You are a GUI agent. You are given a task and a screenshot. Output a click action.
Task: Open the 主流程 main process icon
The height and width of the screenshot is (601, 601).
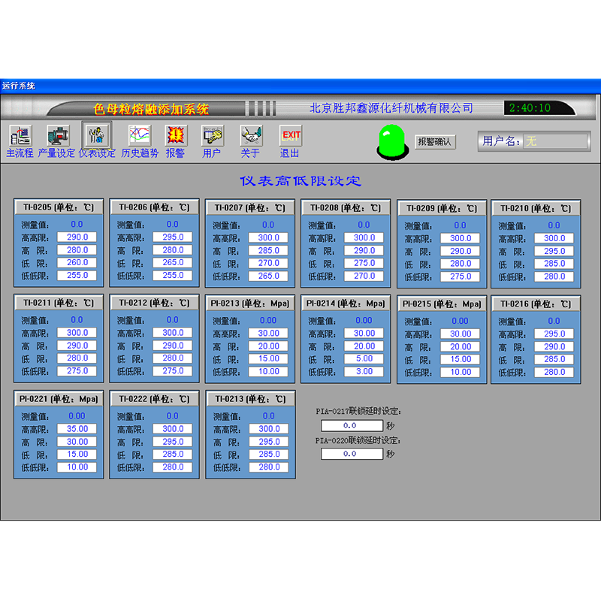[x=20, y=135]
